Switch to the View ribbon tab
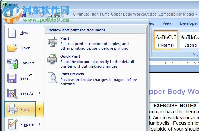 click(167, 23)
